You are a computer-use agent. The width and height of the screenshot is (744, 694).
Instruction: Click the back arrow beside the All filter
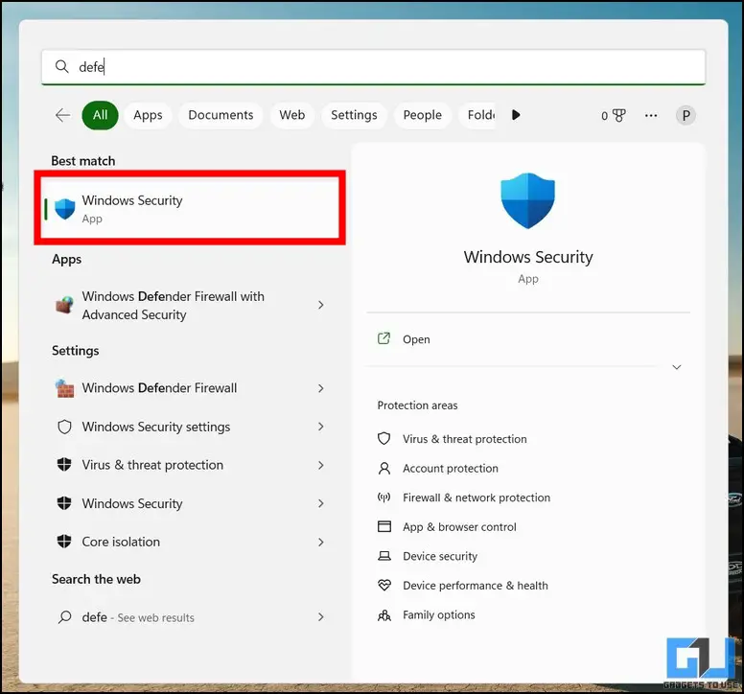pyautogui.click(x=62, y=115)
